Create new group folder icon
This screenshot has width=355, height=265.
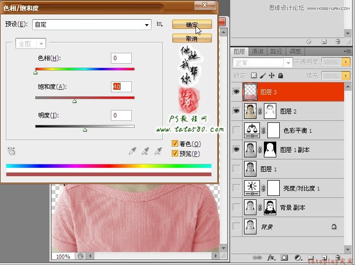pyautogui.click(x=311, y=258)
